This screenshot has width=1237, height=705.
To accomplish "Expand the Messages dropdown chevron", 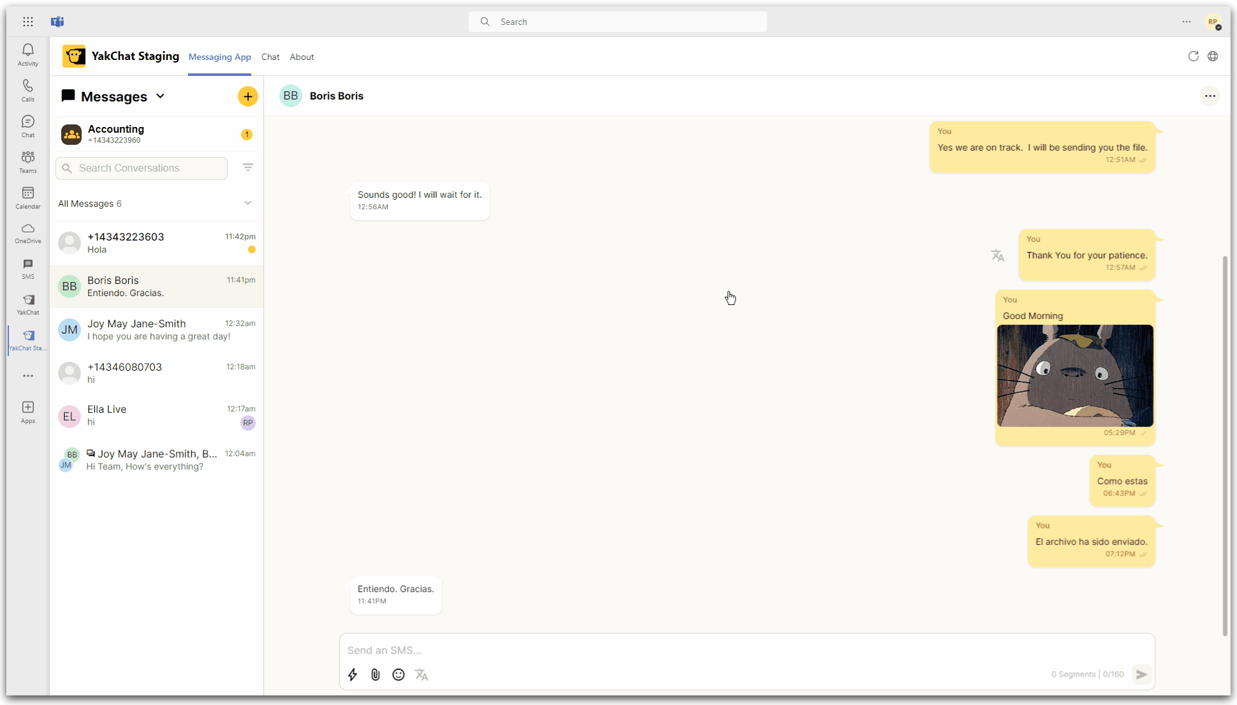I will coord(161,96).
